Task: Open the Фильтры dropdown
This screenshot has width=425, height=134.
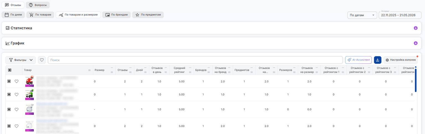Action: (20, 60)
